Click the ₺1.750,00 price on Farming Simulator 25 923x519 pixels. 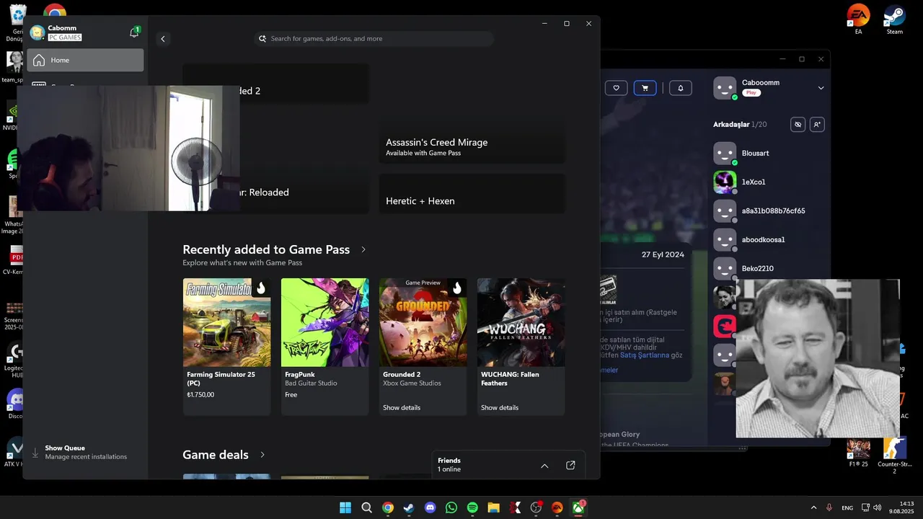coord(200,395)
